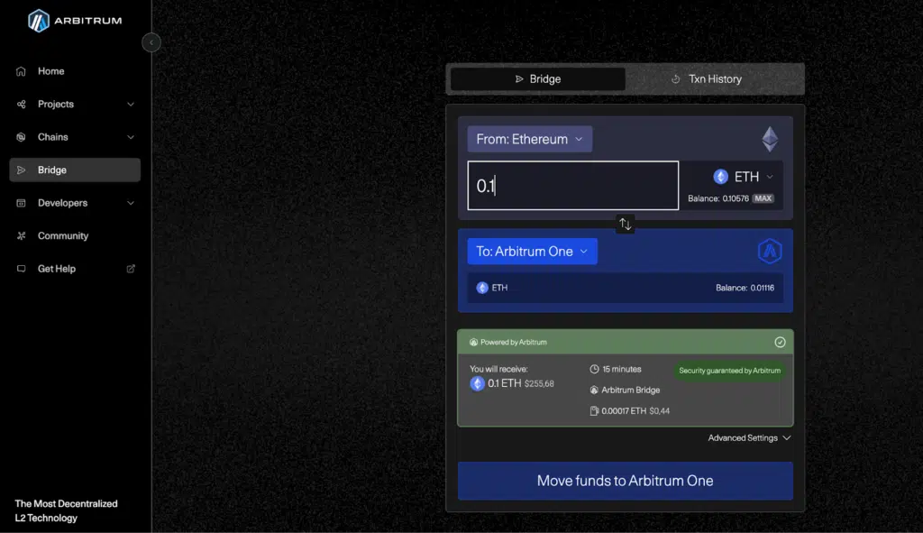Expand the Chains menu chevron
This screenshot has height=533, width=923.
click(x=131, y=137)
